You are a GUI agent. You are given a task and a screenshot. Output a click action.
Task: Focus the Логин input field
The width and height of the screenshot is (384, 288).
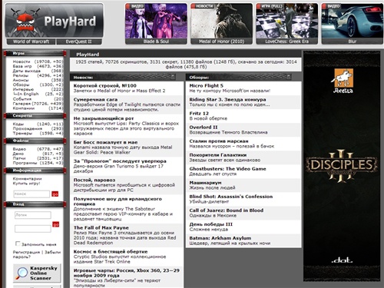[33, 215]
